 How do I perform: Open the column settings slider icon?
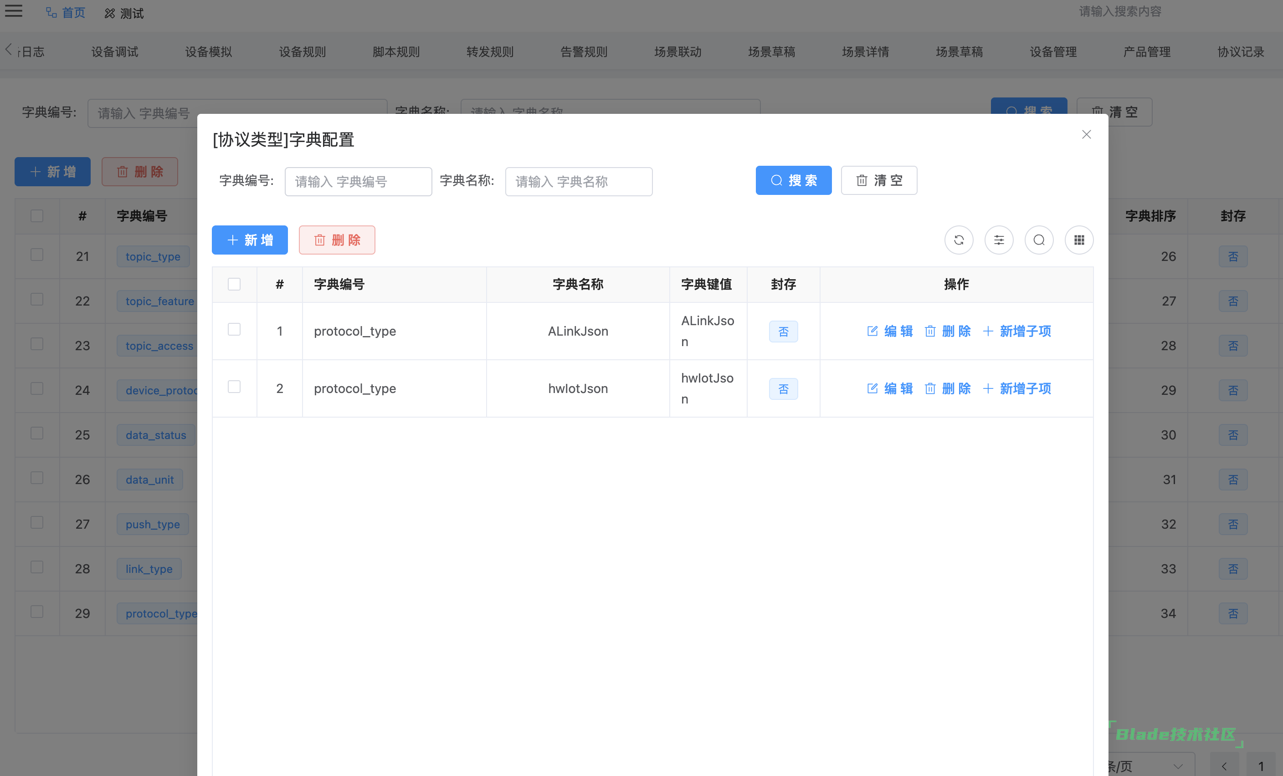pos(999,240)
